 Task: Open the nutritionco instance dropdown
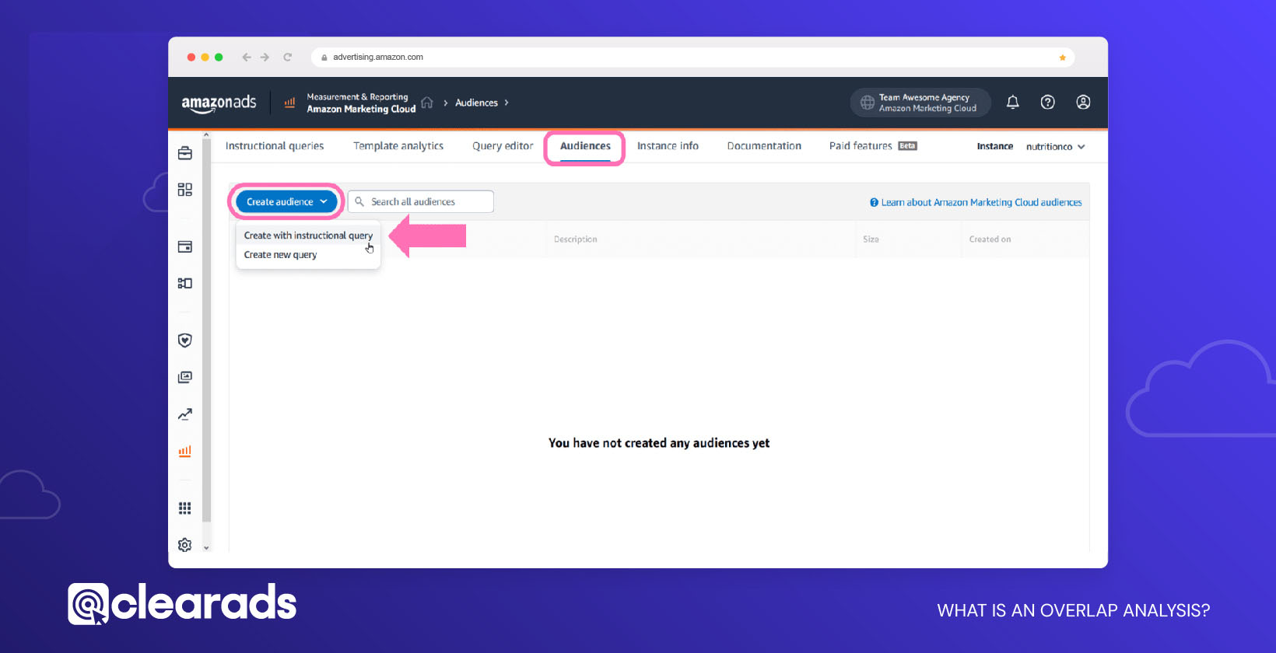coord(1055,146)
